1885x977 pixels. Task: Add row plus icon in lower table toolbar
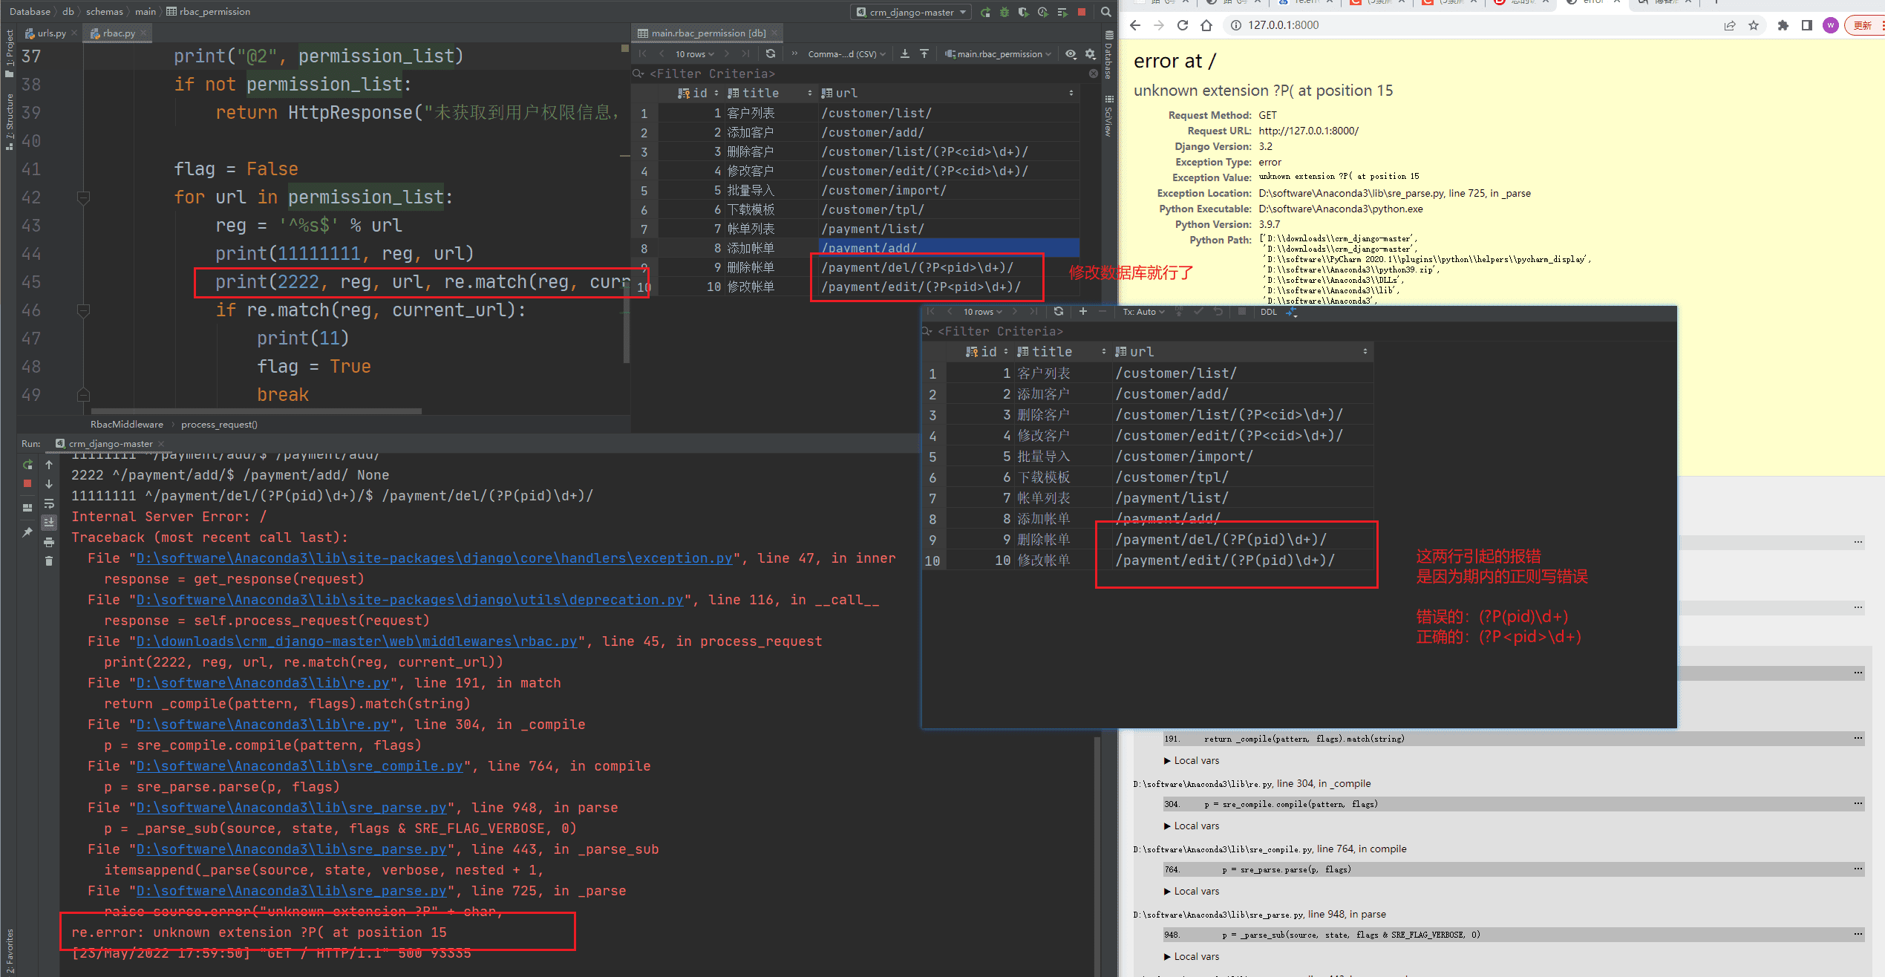tap(1083, 312)
